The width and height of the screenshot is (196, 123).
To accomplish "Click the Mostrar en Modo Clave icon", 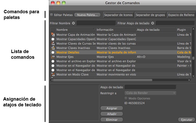I will [53, 74].
